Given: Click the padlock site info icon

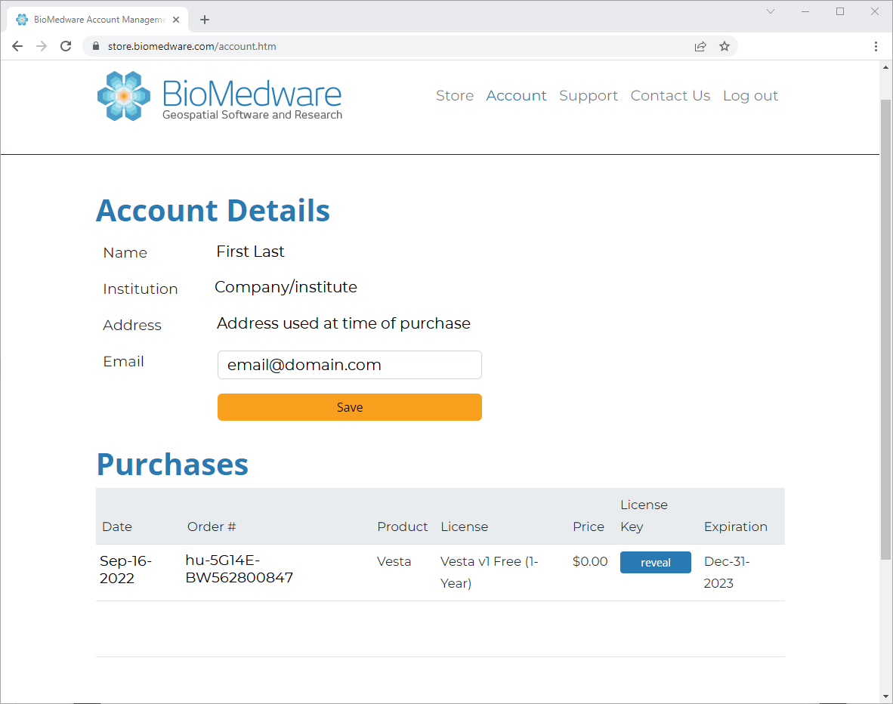Looking at the screenshot, I should point(96,46).
